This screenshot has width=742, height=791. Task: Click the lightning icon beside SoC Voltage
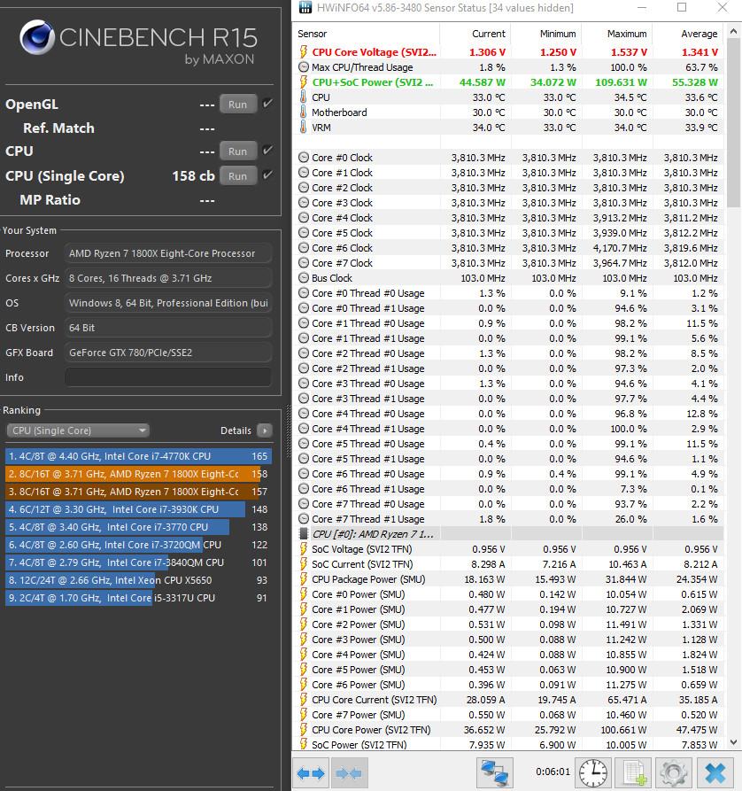[x=303, y=549]
